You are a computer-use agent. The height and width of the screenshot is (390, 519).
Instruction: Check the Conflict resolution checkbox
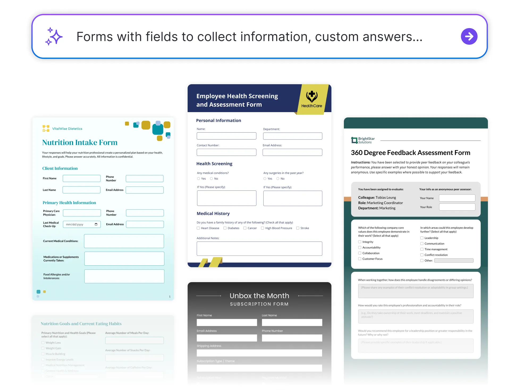pyautogui.click(x=422, y=255)
